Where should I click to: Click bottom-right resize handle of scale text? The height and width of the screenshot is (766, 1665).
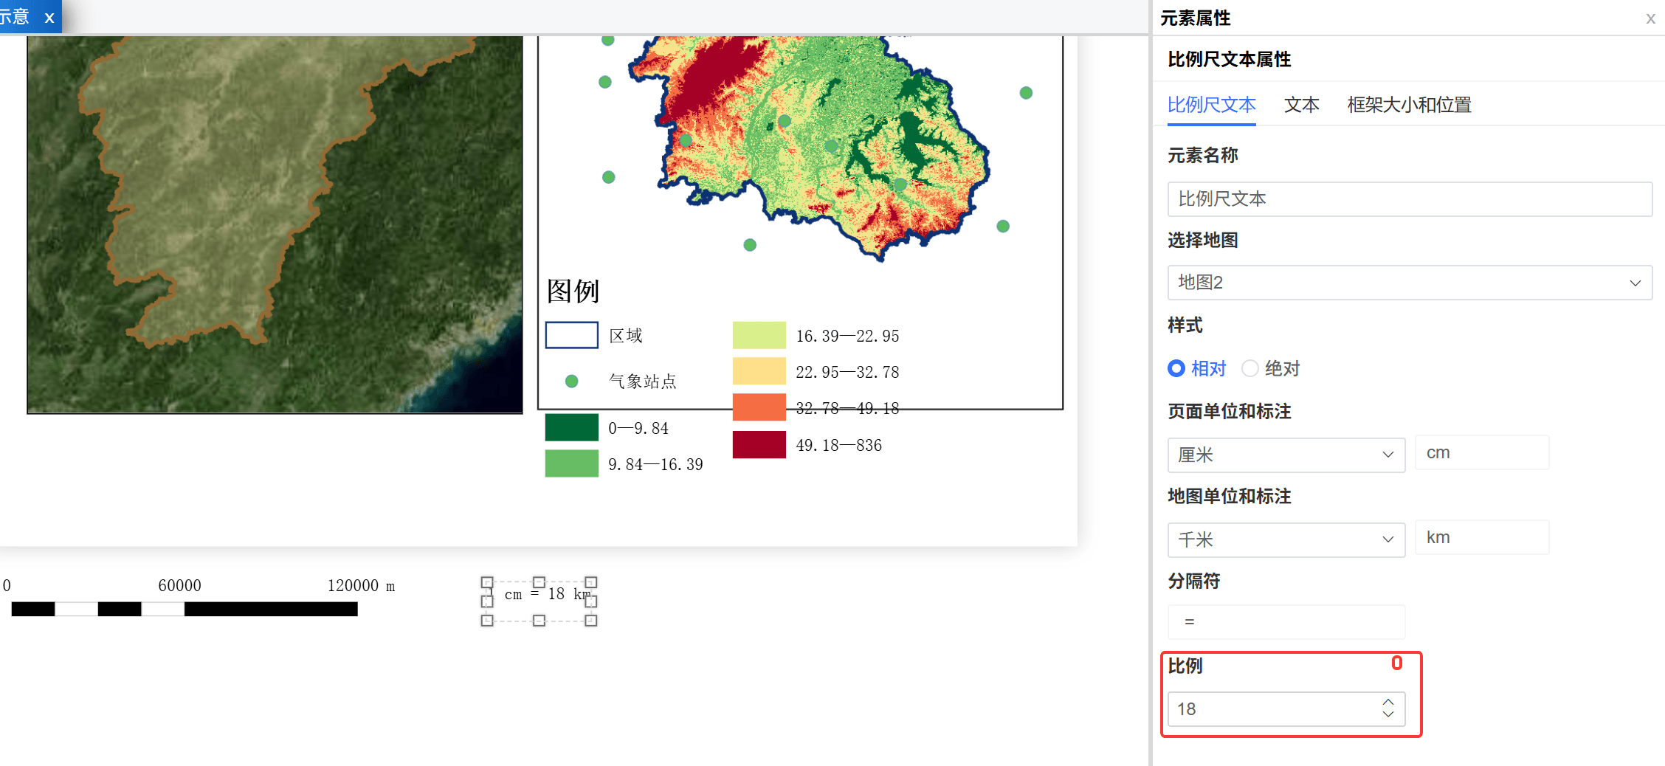(x=590, y=621)
